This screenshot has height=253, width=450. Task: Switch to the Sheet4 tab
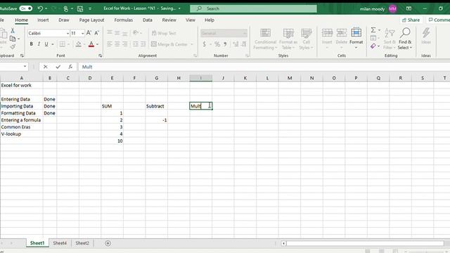coord(60,243)
